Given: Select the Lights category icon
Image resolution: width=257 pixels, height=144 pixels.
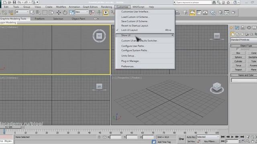Looking at the screenshot, I should (x=242, y=34).
